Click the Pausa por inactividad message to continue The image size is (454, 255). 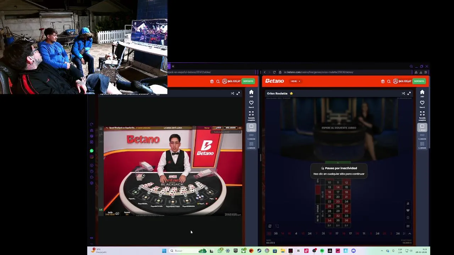(x=339, y=171)
